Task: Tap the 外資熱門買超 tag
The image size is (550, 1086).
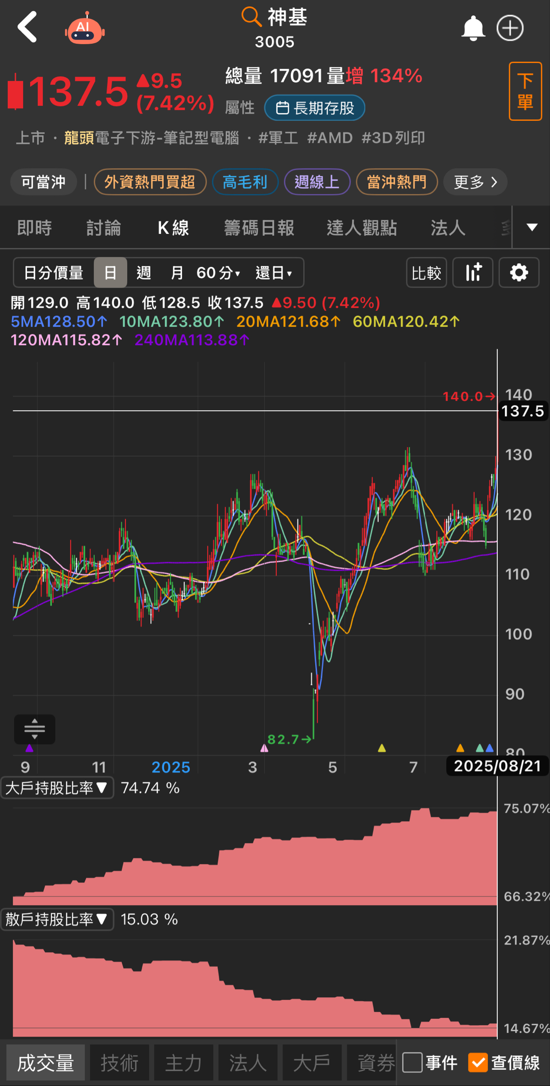Action: 150,182
